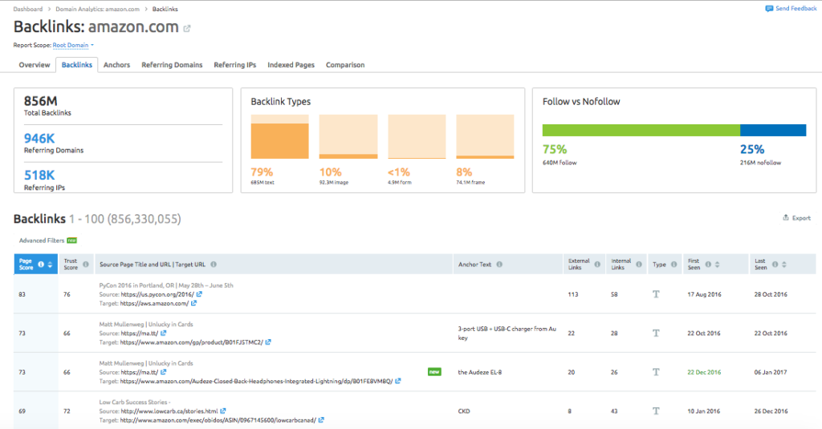Open the Referring Domains tab
The image size is (822, 429).
(172, 65)
